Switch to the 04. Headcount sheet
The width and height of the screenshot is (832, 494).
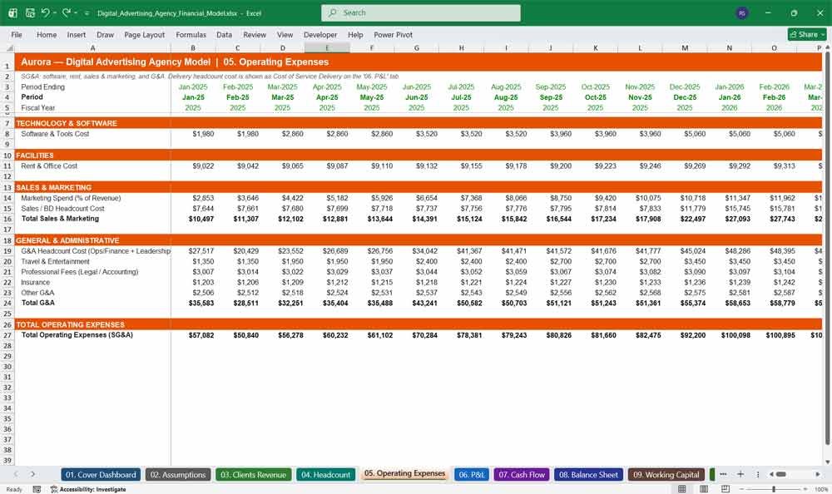[x=326, y=475]
